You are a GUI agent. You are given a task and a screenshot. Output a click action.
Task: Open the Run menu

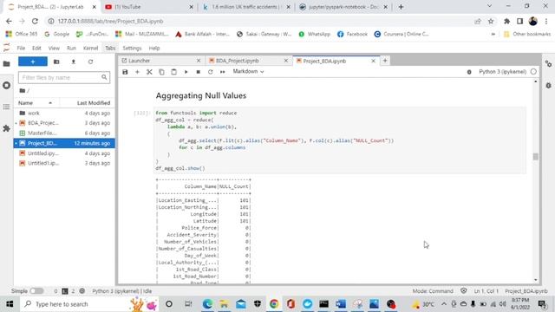point(71,49)
